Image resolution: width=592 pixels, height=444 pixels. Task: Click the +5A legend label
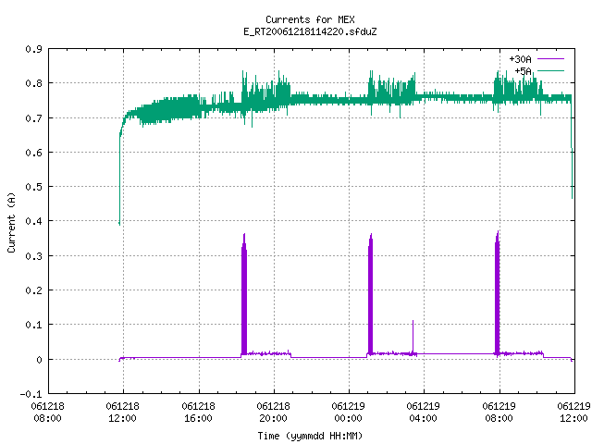coord(523,71)
